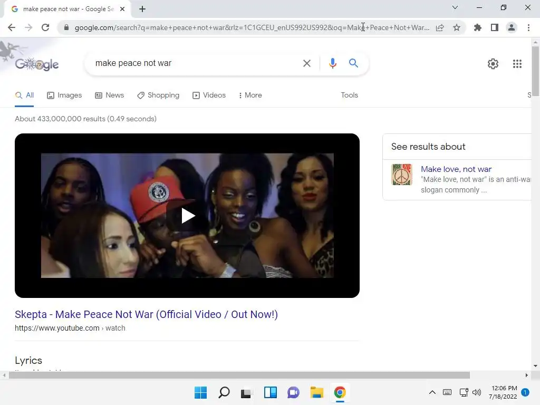
Task: Click the About 433,000,000 results text
Action: coord(86,119)
